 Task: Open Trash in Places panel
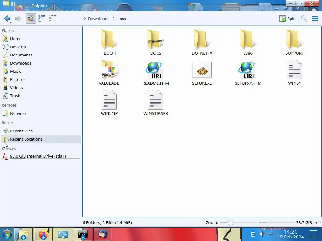pyautogui.click(x=41, y=96)
